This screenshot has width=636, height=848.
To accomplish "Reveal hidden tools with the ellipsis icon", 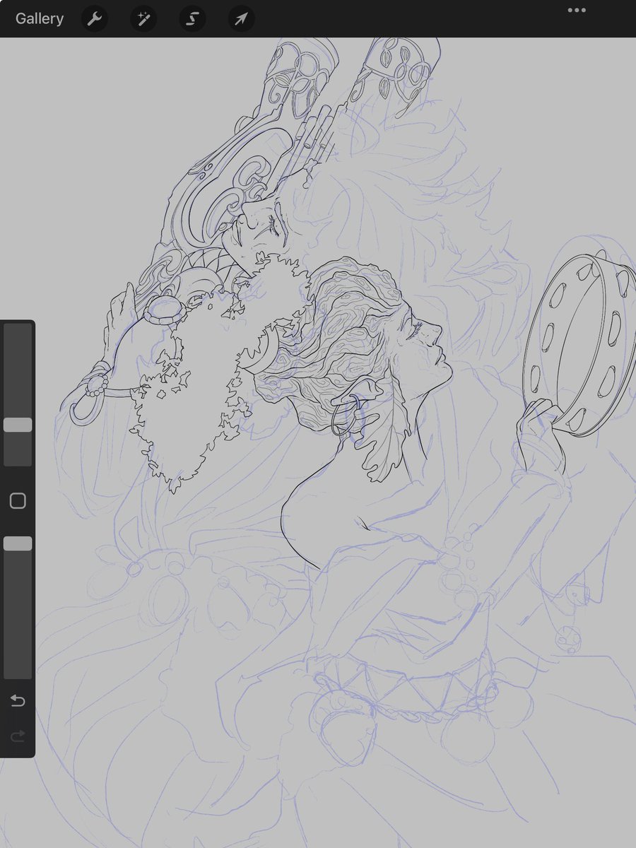I will (576, 10).
